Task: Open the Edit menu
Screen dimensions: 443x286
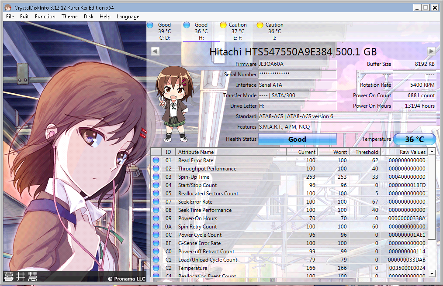Action: [x=24, y=17]
